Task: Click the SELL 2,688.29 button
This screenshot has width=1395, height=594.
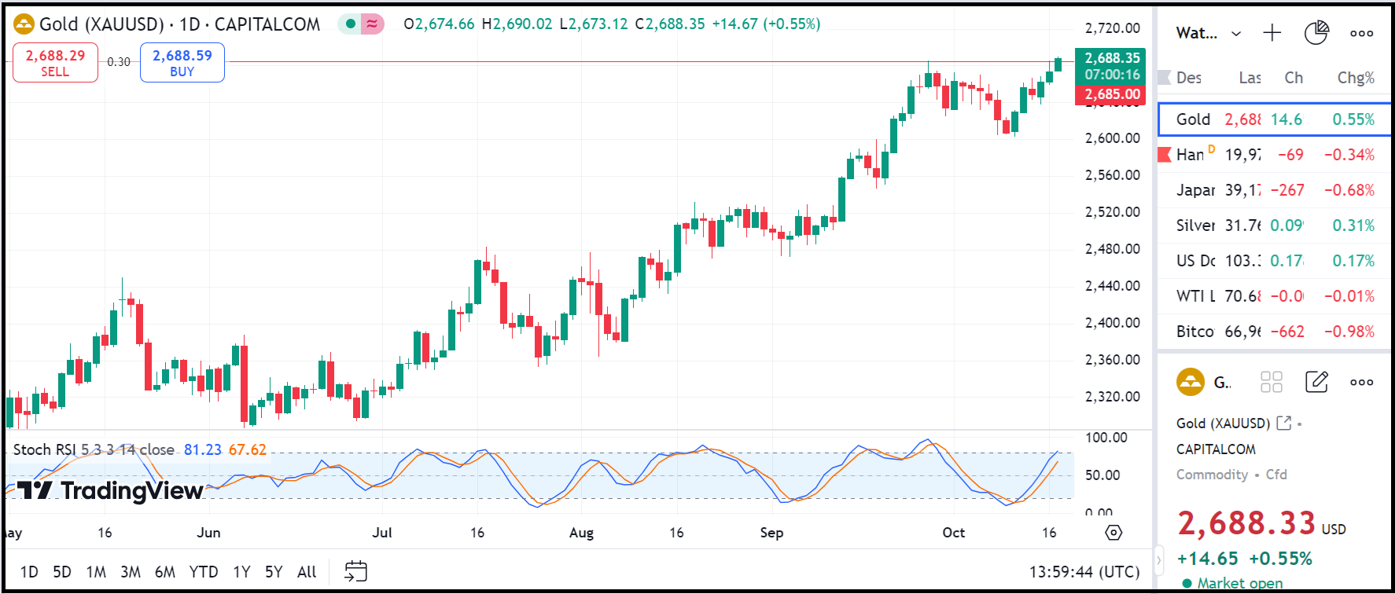Action: (55, 62)
